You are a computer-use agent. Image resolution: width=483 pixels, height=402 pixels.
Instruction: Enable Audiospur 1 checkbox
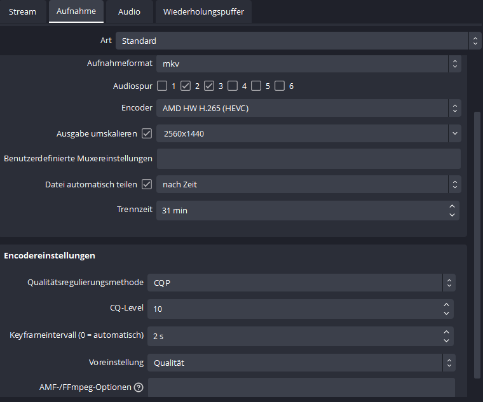tap(162, 86)
